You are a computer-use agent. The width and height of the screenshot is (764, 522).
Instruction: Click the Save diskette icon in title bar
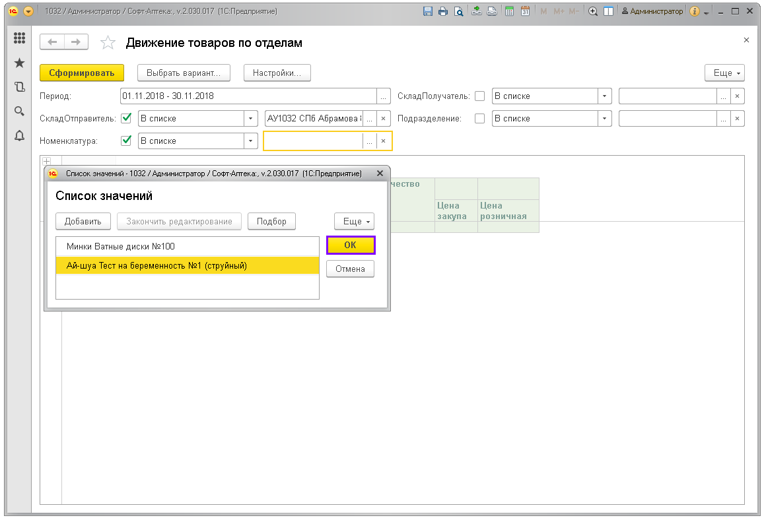point(428,11)
